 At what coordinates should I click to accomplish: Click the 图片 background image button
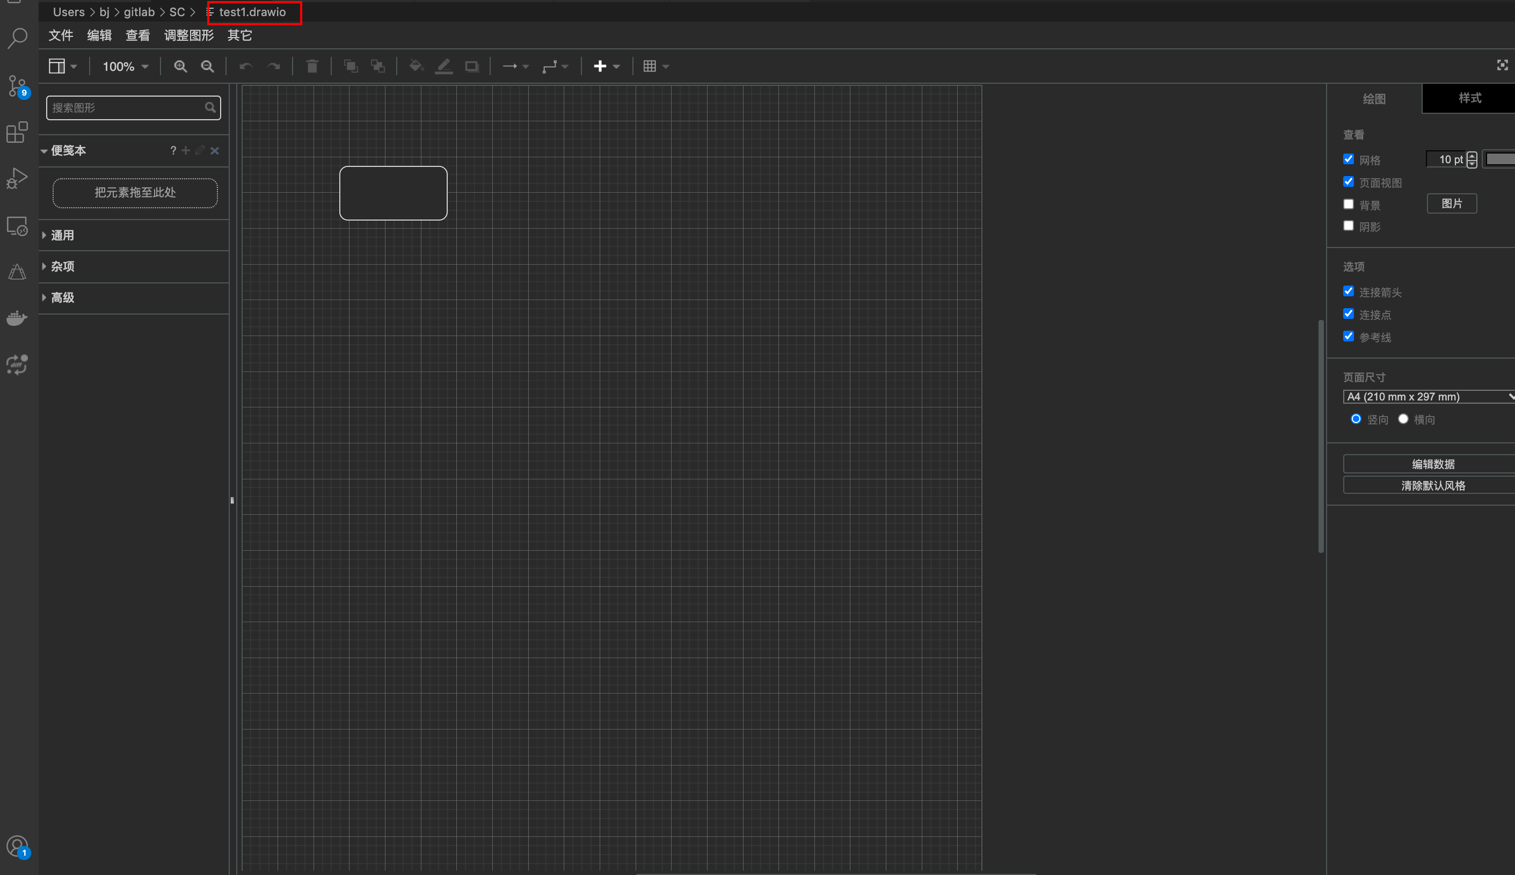[x=1452, y=204]
